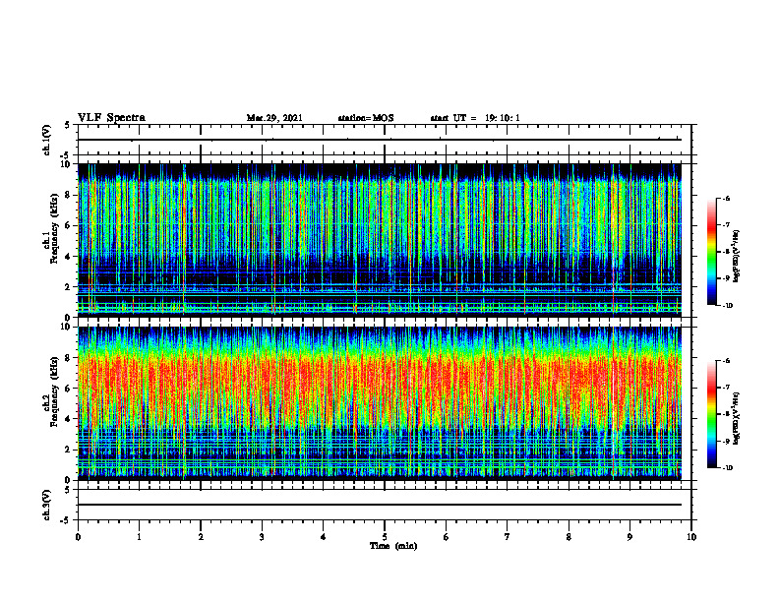779x602 pixels.
Task: Click the "6" kHz tick of ch.1 spectrogram
Action: (x=69, y=225)
